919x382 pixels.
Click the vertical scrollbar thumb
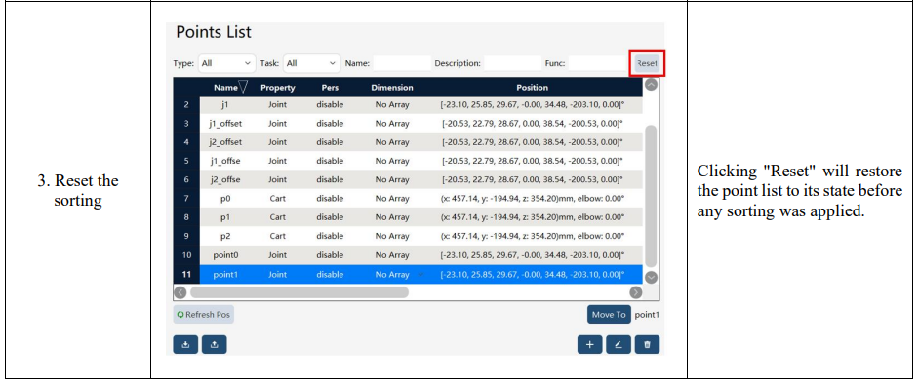point(651,196)
